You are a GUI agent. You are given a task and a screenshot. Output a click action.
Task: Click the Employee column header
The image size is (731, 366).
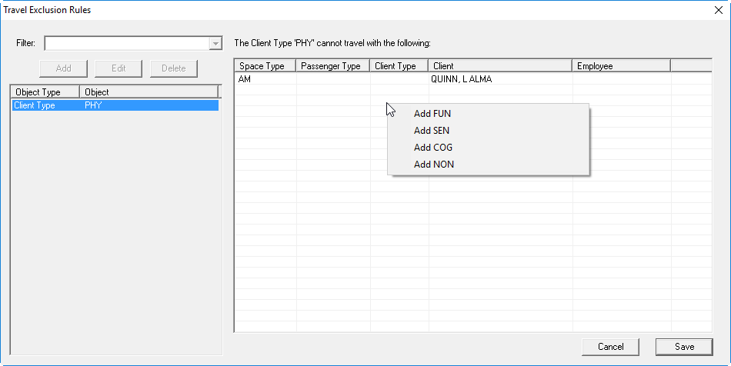[622, 66]
